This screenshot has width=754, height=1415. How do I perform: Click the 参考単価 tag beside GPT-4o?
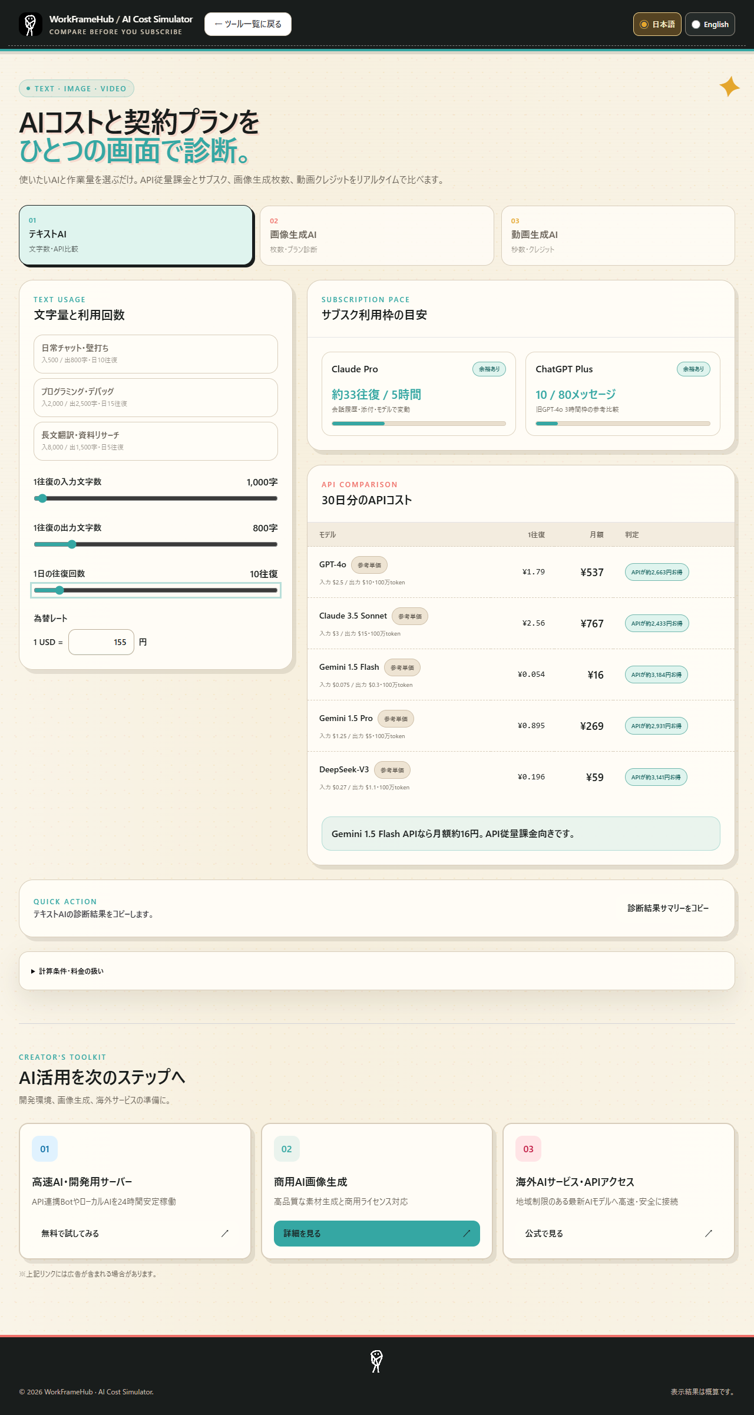click(x=369, y=565)
